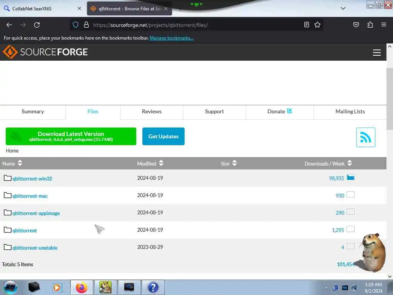The height and width of the screenshot is (295, 393).
Task: Click the win32 downloads bar graph
Action: (x=350, y=177)
